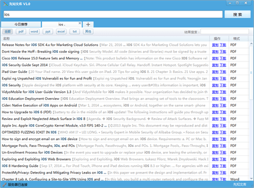
Task: Click the 搜索 search button
Action: pyautogui.click(x=237, y=15)
